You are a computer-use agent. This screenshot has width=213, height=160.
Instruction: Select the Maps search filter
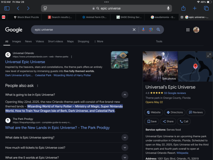coord(70,41)
